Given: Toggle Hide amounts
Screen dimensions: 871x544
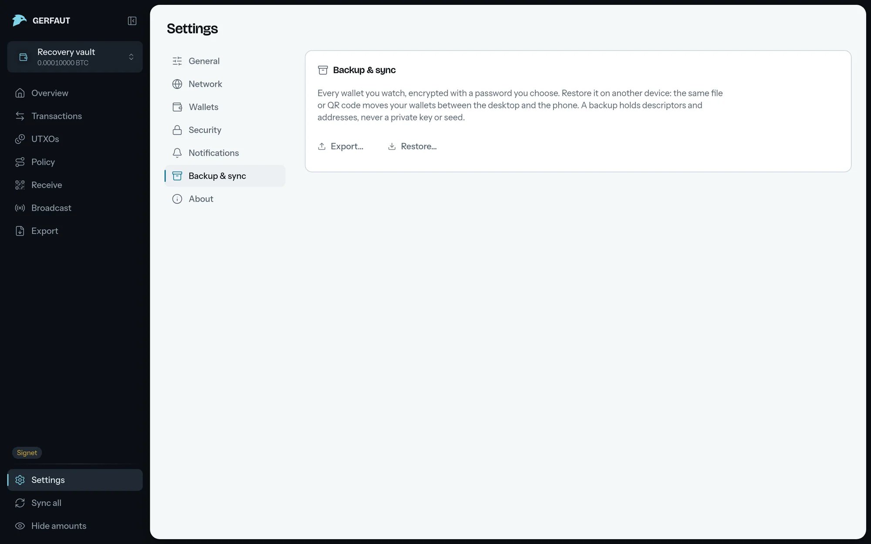Looking at the screenshot, I should 75,526.
